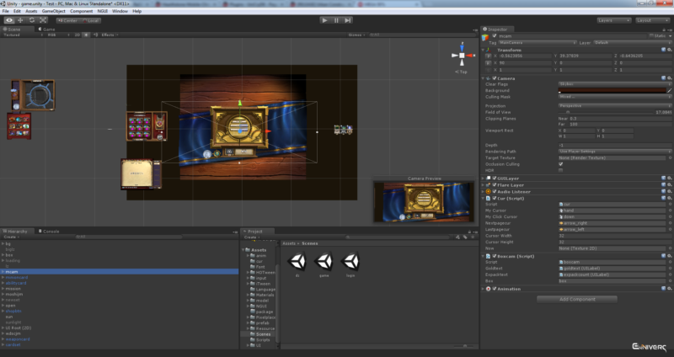The image size is (674, 357).
Task: Toggle 2D mode in Scene view
Action: pyautogui.click(x=78, y=35)
